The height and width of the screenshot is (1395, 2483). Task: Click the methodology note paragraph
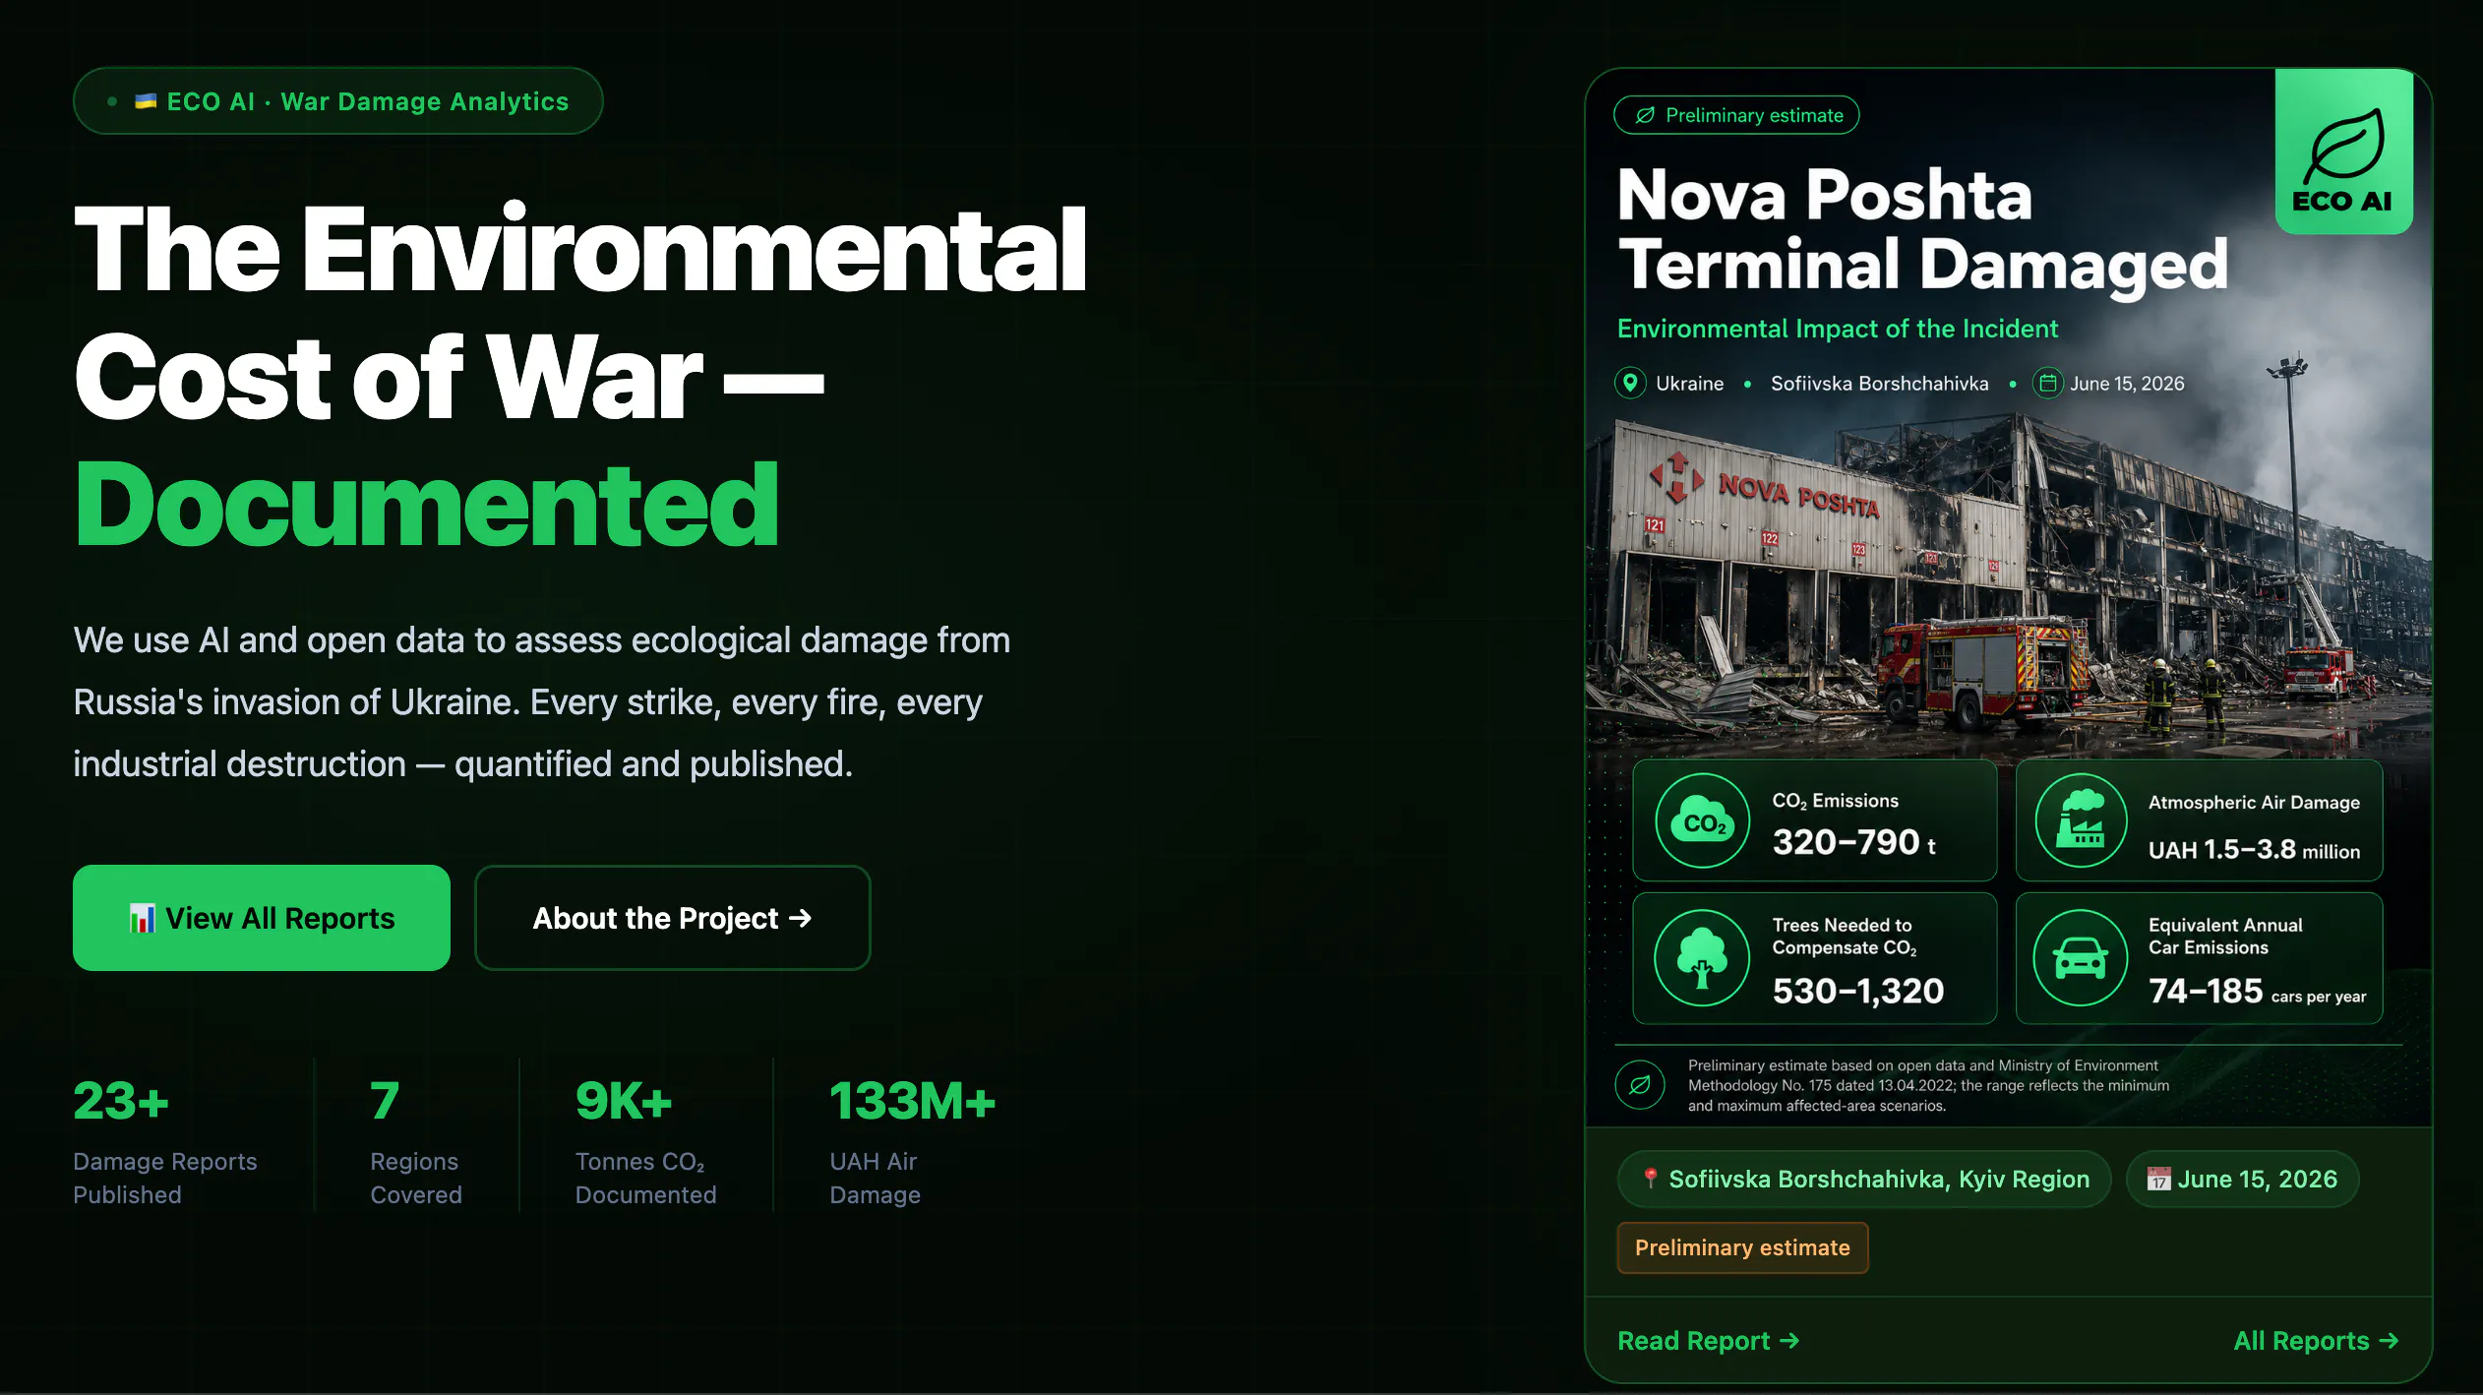tap(1928, 1085)
